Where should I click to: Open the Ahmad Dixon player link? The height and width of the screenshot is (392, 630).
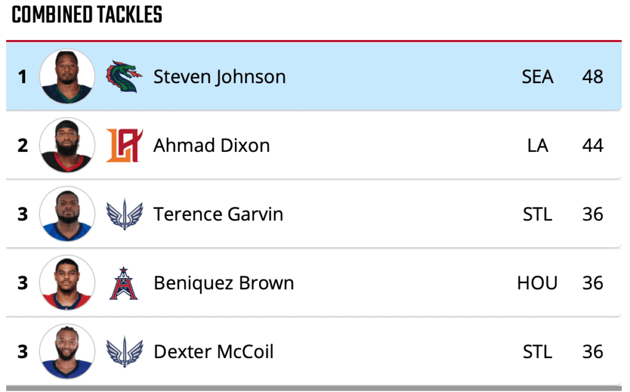click(212, 146)
